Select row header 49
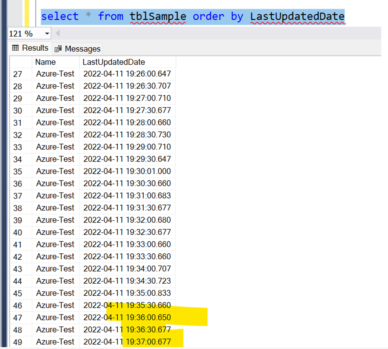 point(21,342)
